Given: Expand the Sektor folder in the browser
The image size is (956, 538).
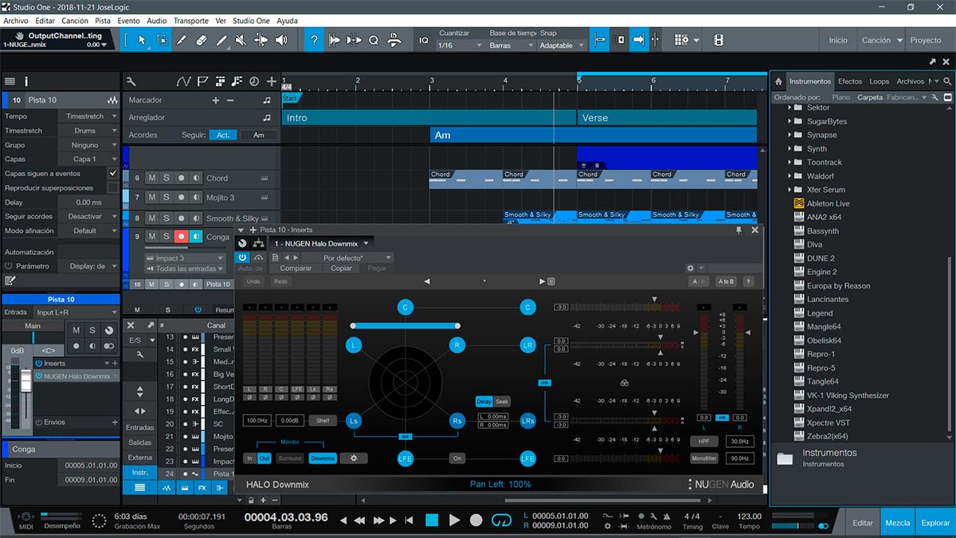Looking at the screenshot, I should 790,108.
